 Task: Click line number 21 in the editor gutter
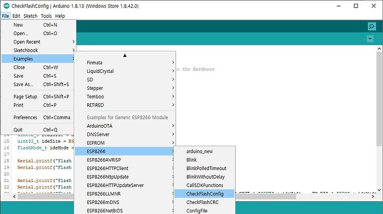point(6,180)
